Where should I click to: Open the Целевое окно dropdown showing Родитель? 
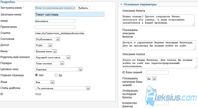(x=59, y=69)
